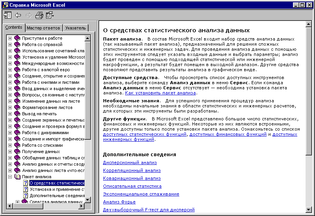
Task: Click book icon beside Работа со списками
Action: 17,145
